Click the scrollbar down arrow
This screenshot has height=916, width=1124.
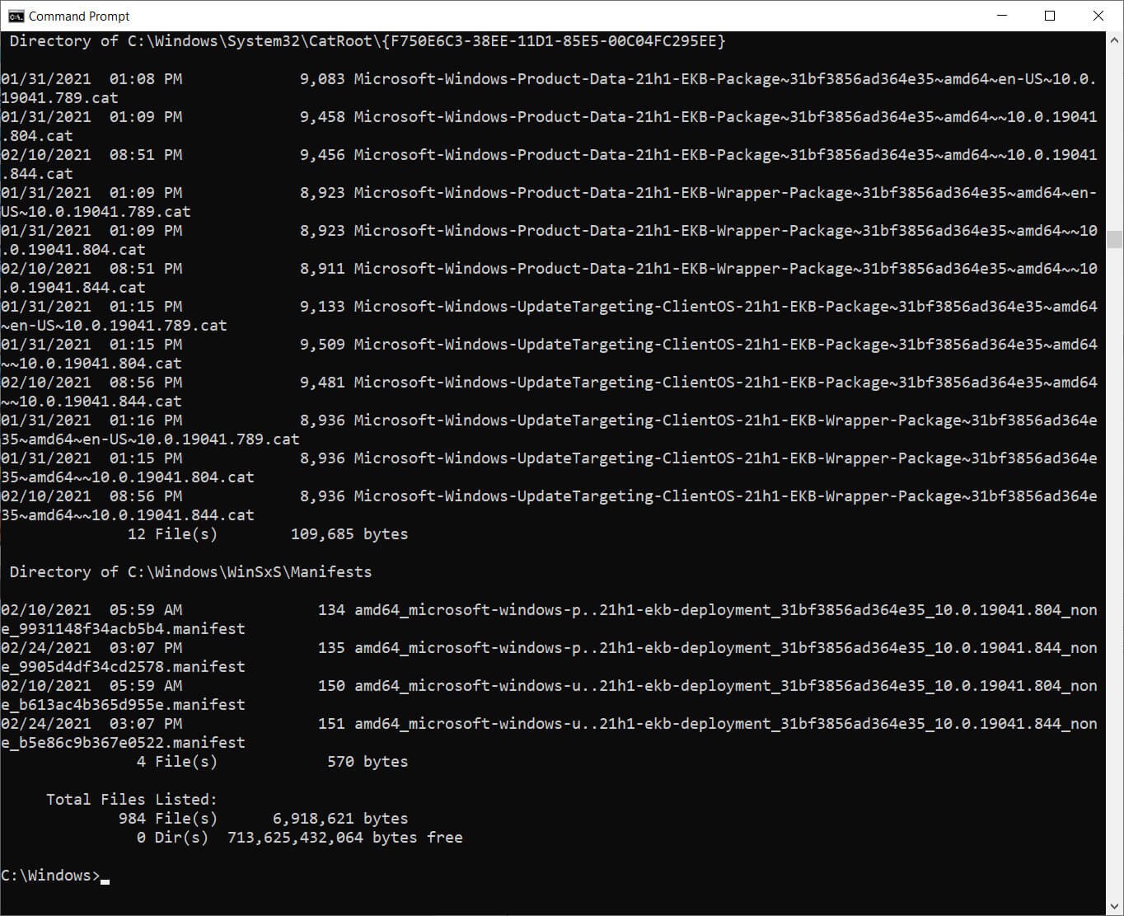pyautogui.click(x=1114, y=907)
